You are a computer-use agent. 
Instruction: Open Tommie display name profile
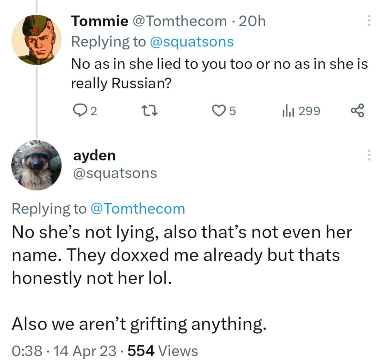[100, 21]
